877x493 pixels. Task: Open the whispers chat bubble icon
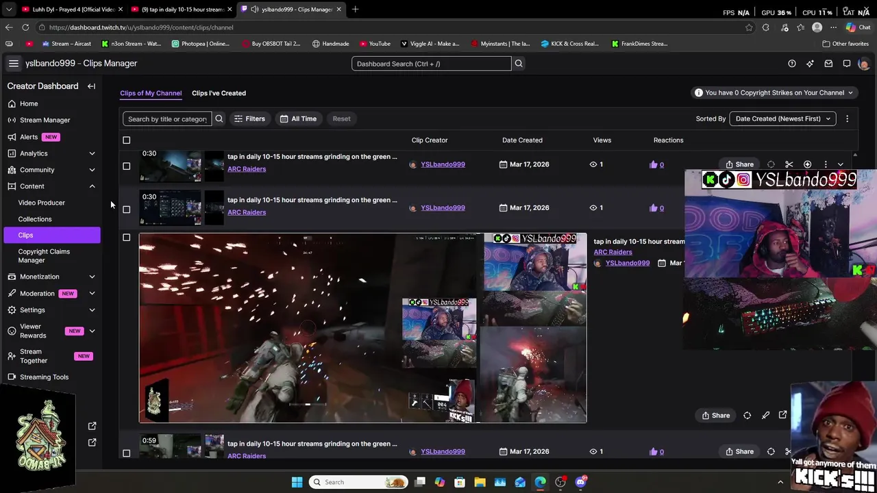pos(847,64)
